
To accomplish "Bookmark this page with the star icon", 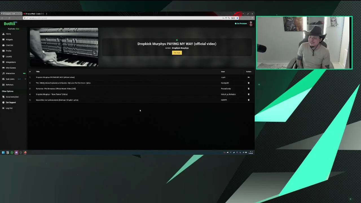I will (237, 18).
